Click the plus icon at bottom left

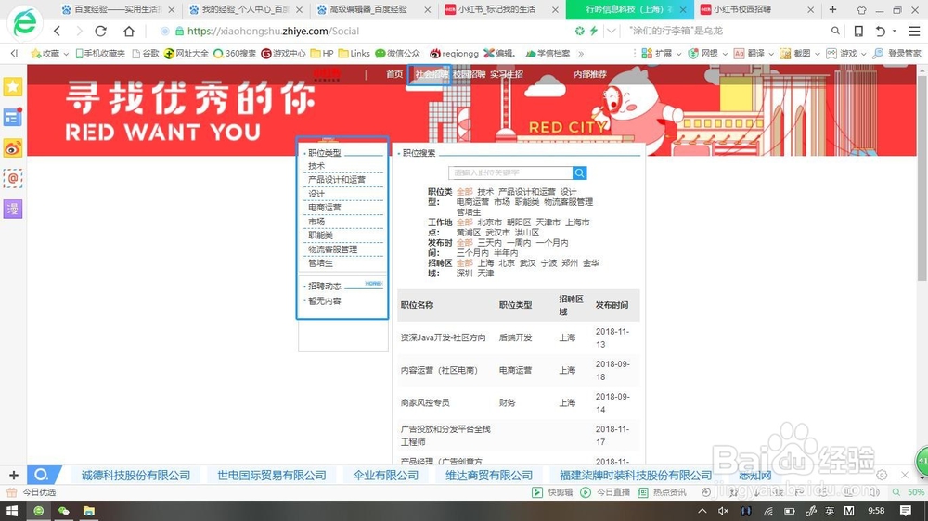(14, 475)
